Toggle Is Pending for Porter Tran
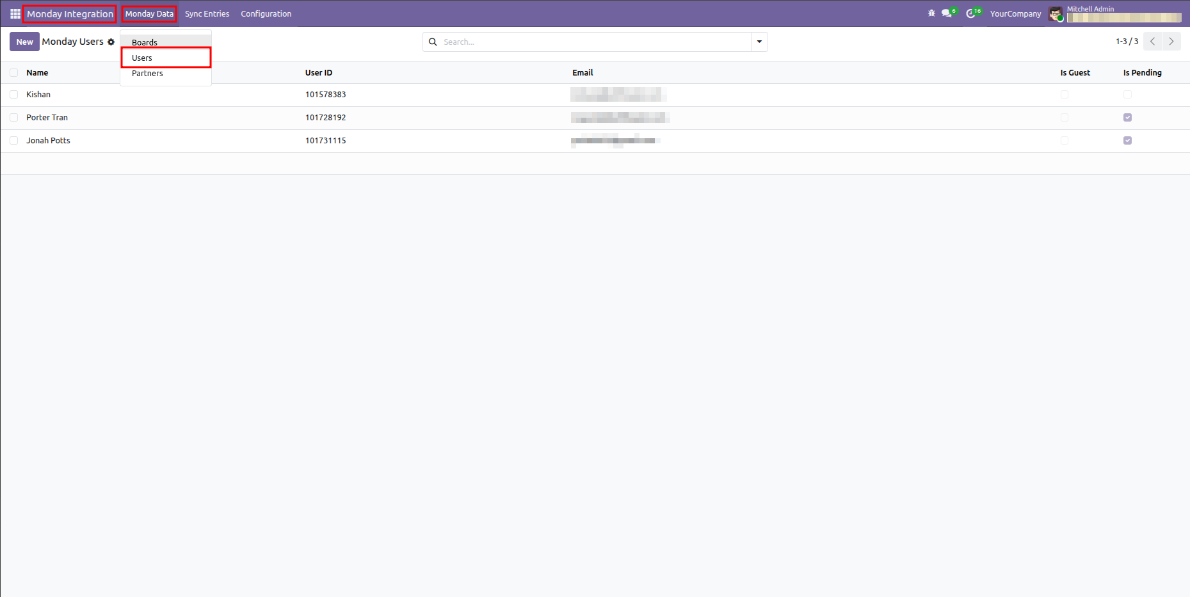 tap(1128, 118)
